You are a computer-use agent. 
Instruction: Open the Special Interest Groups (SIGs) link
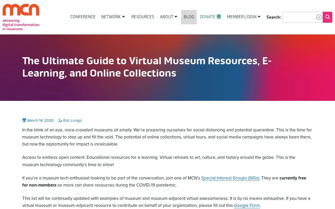[230, 178]
